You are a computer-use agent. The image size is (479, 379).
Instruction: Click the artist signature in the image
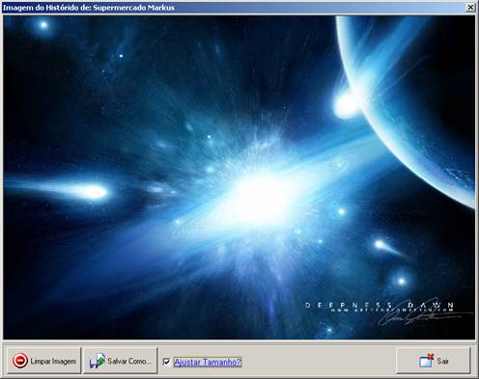tap(418, 315)
